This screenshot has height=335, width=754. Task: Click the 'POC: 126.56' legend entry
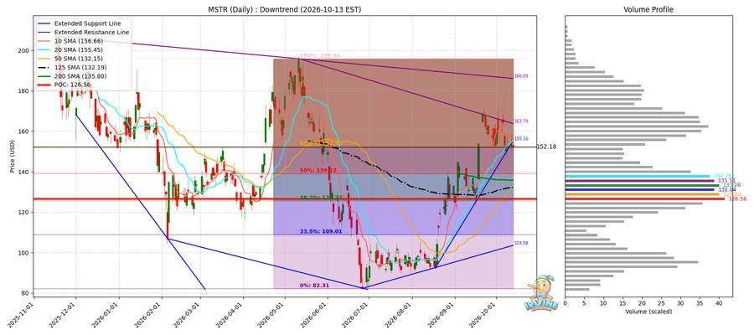[x=72, y=85]
